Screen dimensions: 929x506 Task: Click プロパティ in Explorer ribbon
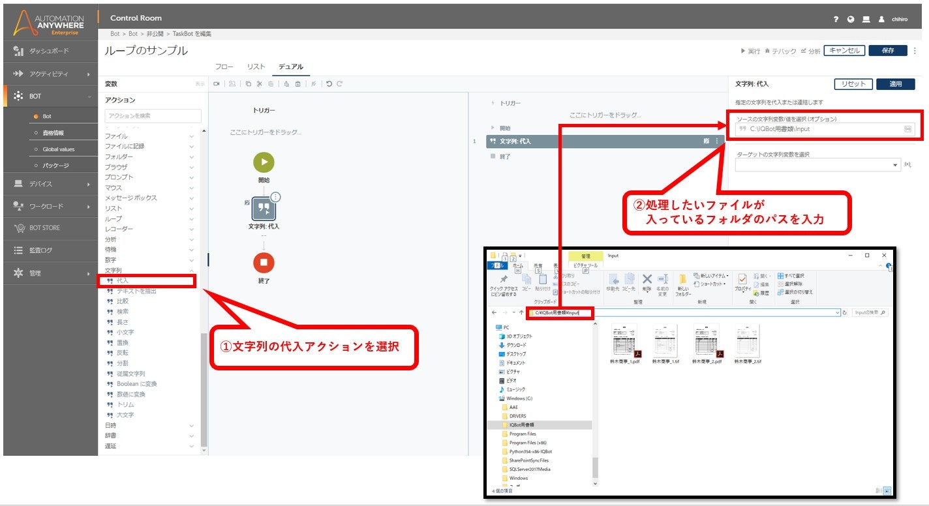tap(742, 282)
